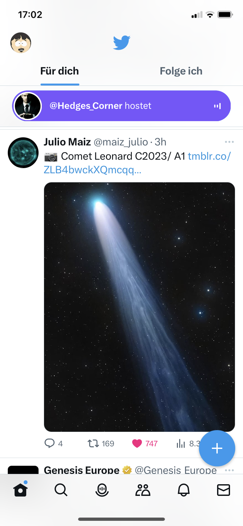View the Comet Leonard photo

point(139,307)
